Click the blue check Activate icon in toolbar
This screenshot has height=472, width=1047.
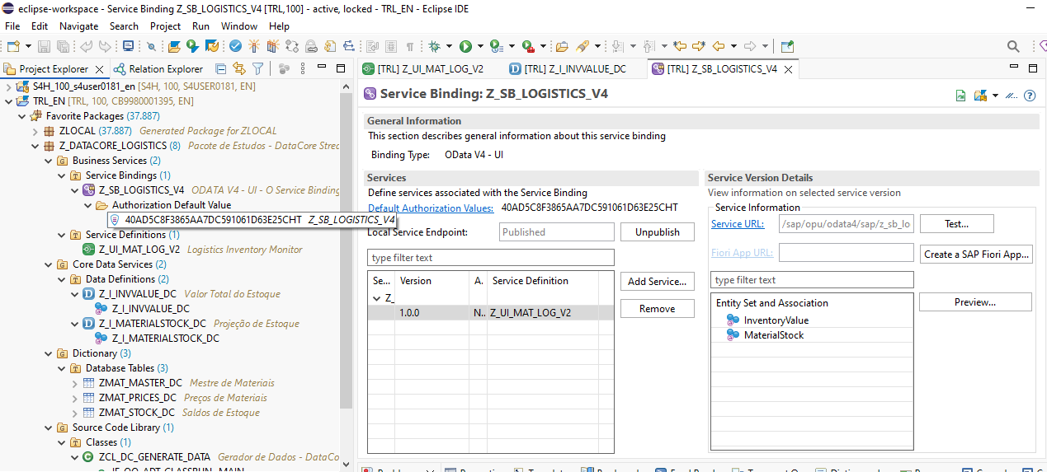(236, 46)
